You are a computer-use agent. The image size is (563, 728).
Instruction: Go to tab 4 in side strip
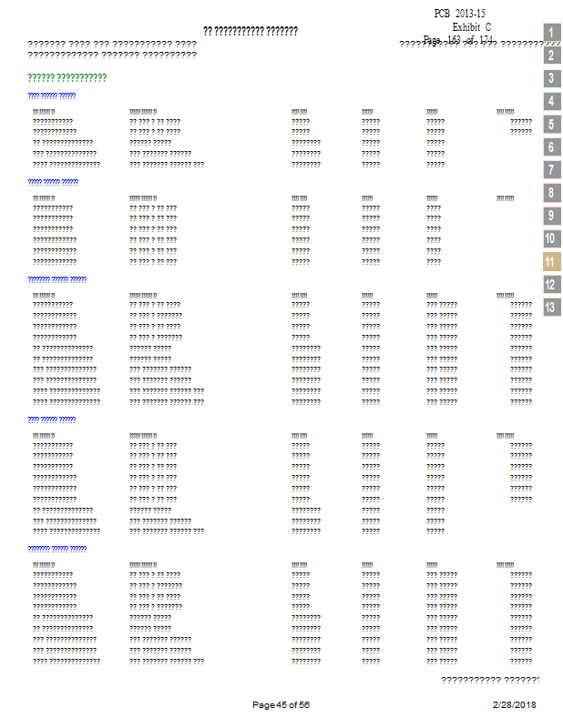(x=551, y=101)
